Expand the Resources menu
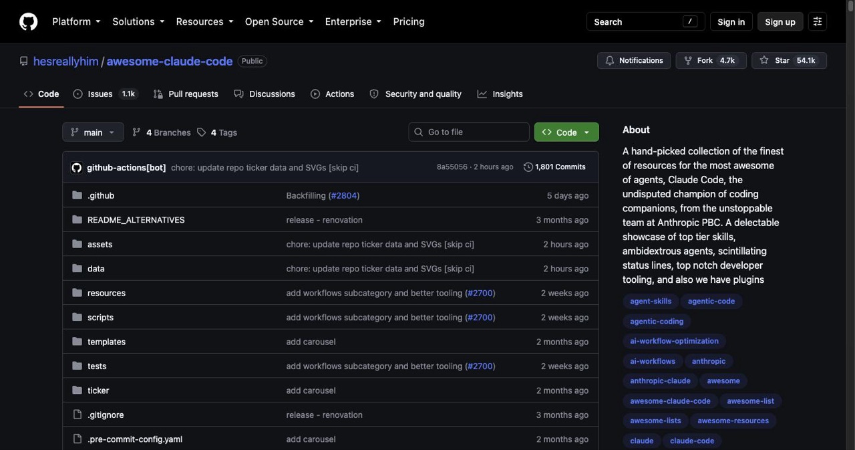855x450 pixels. point(204,21)
